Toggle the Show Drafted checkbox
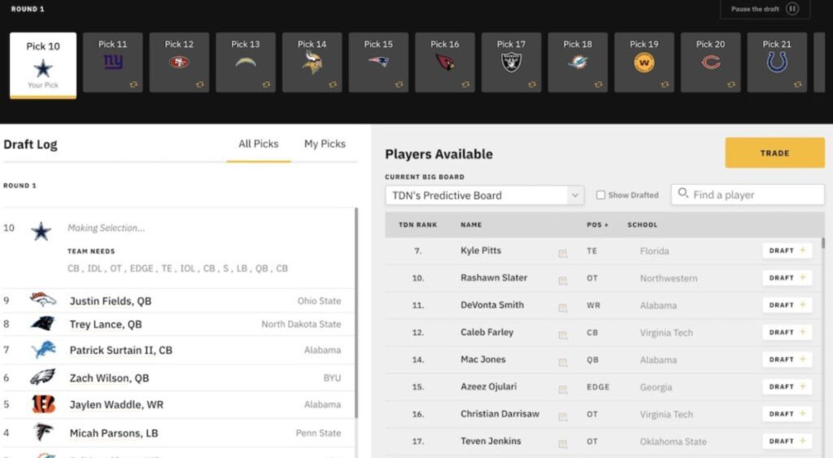833x458 pixels. pyautogui.click(x=601, y=195)
